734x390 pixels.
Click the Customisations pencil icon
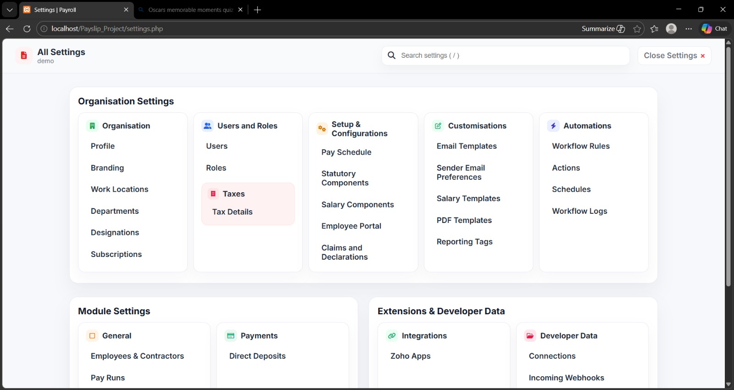click(438, 126)
